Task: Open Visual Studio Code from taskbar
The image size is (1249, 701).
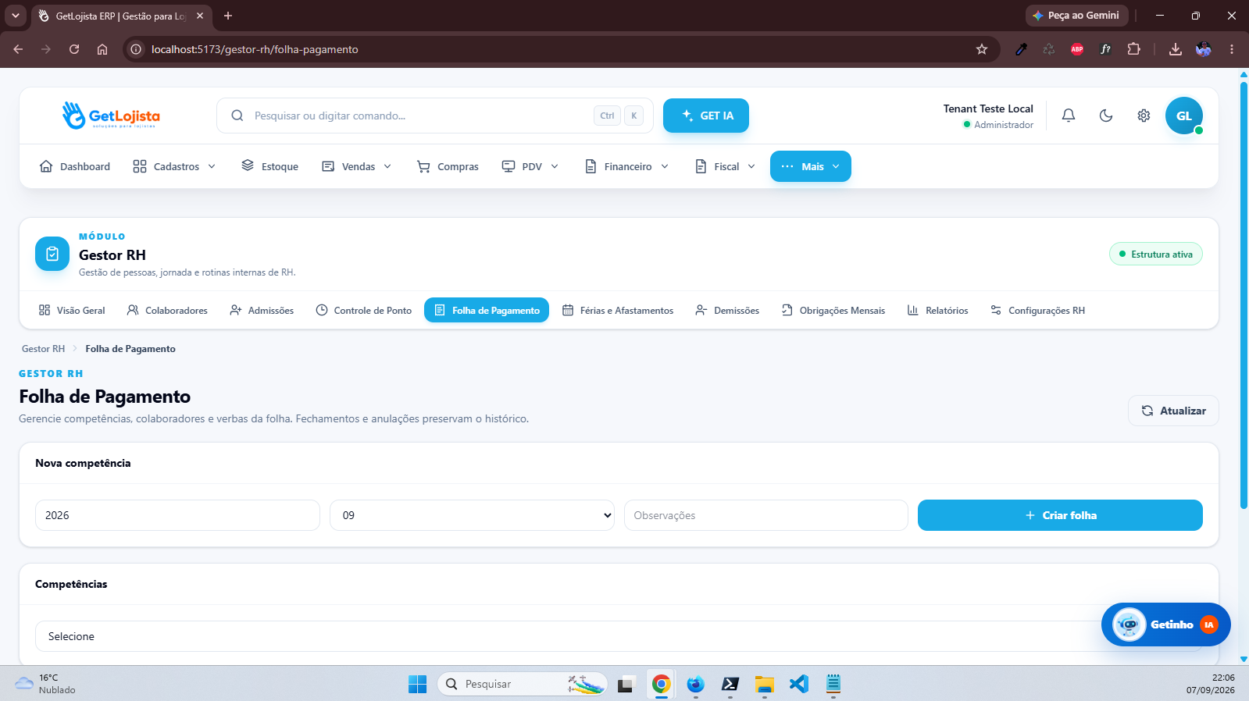Action: pos(798,684)
